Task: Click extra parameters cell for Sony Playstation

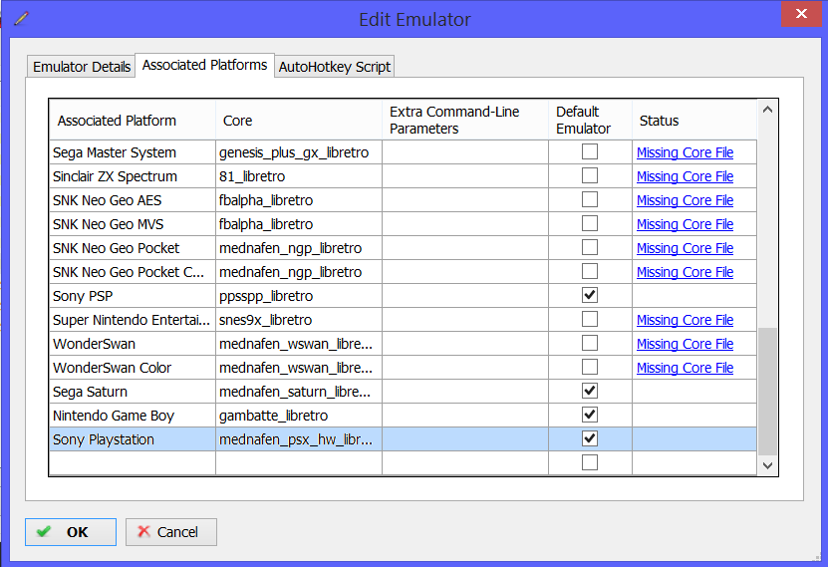Action: tap(465, 439)
